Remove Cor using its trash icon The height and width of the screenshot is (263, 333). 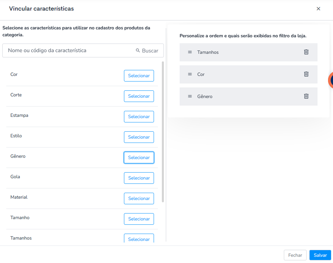(x=306, y=74)
